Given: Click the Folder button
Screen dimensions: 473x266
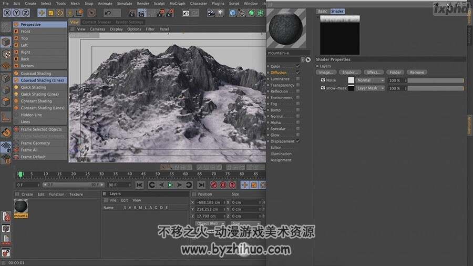Looking at the screenshot, I should (x=395, y=73).
